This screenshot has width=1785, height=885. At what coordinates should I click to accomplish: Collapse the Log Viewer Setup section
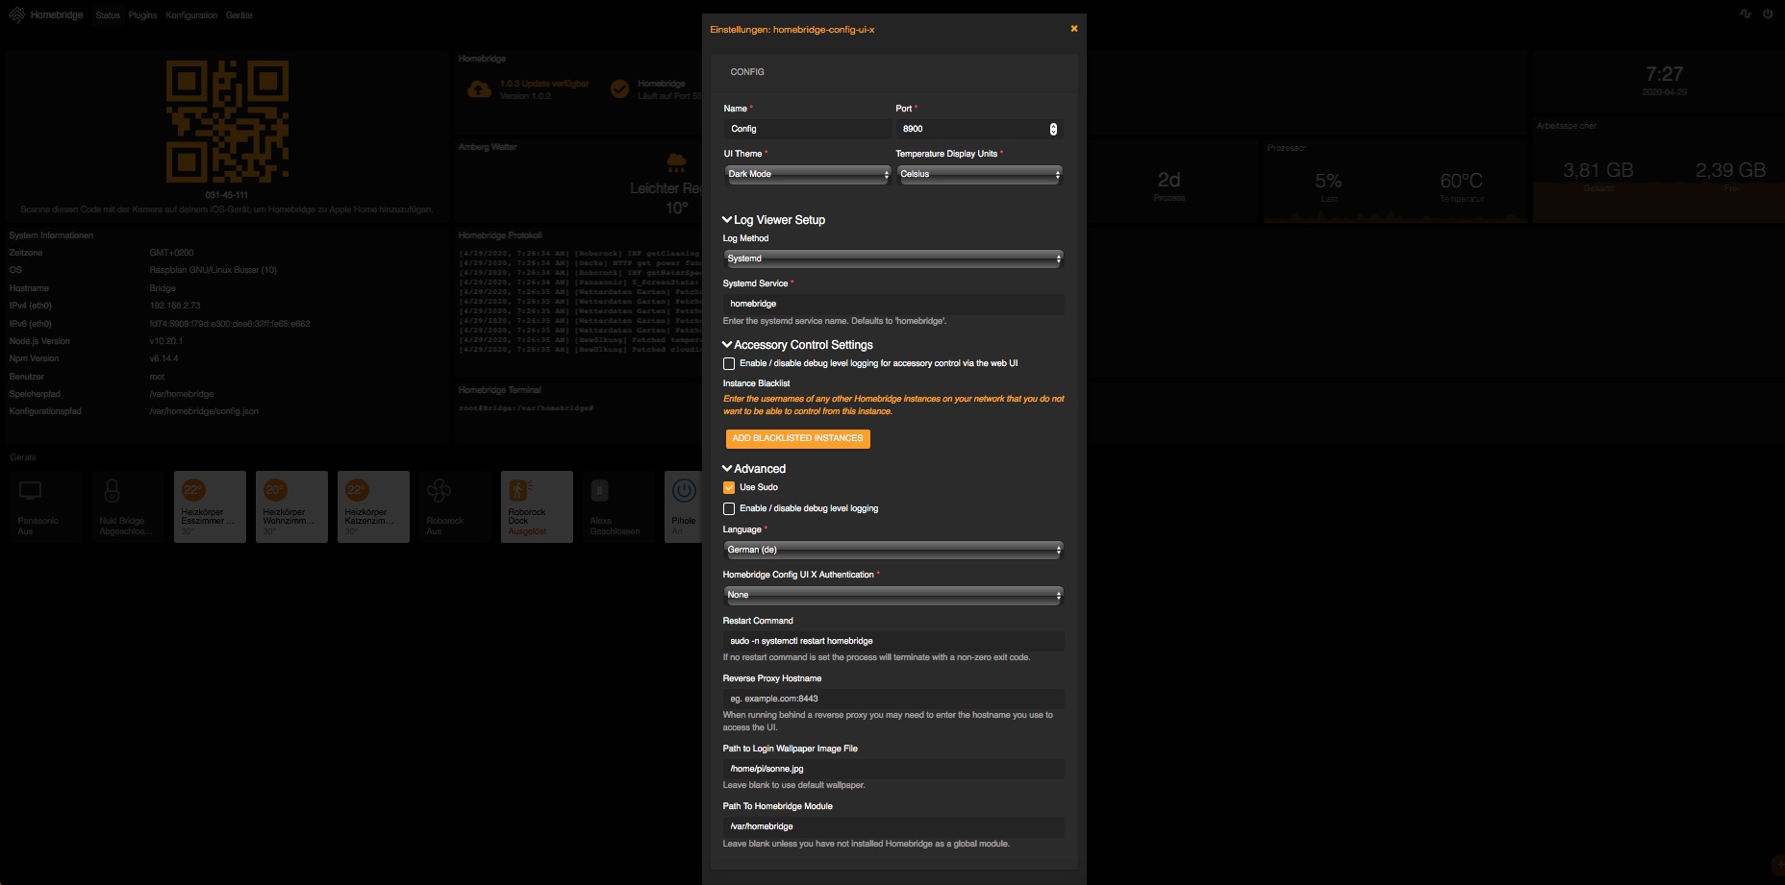tap(774, 220)
